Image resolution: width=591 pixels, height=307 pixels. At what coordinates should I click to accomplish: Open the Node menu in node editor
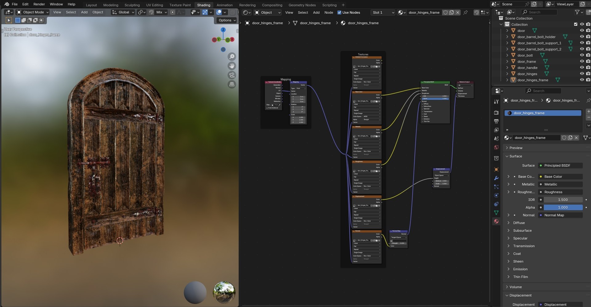pos(328,12)
